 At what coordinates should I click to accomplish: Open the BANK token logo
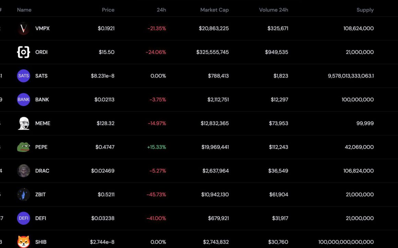pyautogui.click(x=23, y=100)
